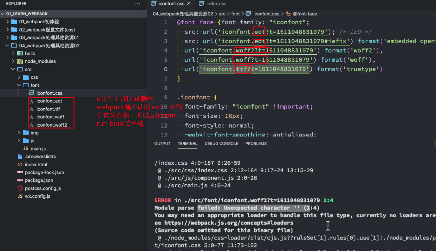The width and height of the screenshot is (436, 251).
Task: Click font file icon beside iconfont.ttf
Action: click(x=31, y=109)
